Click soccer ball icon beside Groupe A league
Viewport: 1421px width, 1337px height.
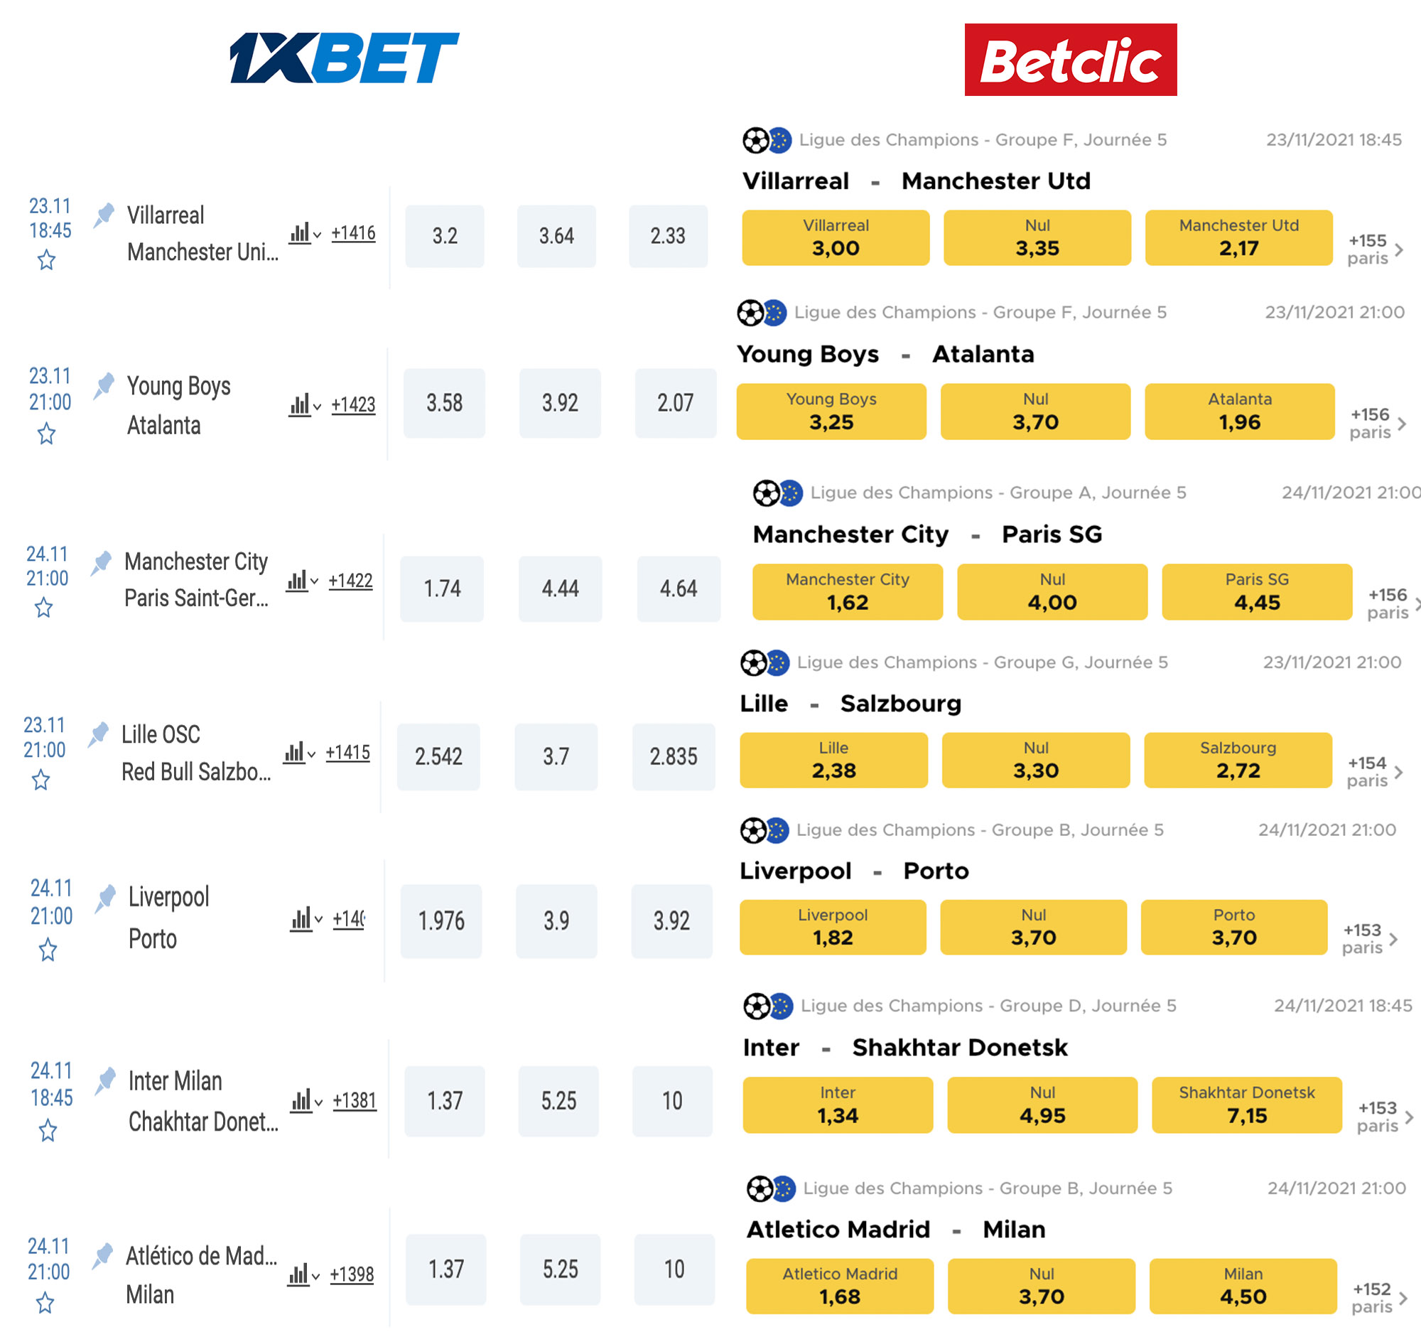(x=765, y=493)
